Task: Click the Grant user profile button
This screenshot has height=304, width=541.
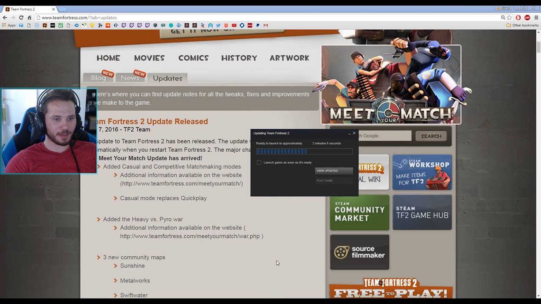Action: (503, 8)
